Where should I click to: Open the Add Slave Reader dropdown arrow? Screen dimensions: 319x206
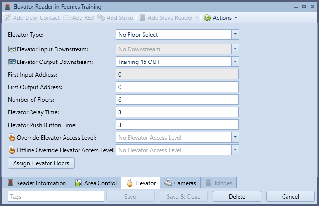(x=197, y=18)
